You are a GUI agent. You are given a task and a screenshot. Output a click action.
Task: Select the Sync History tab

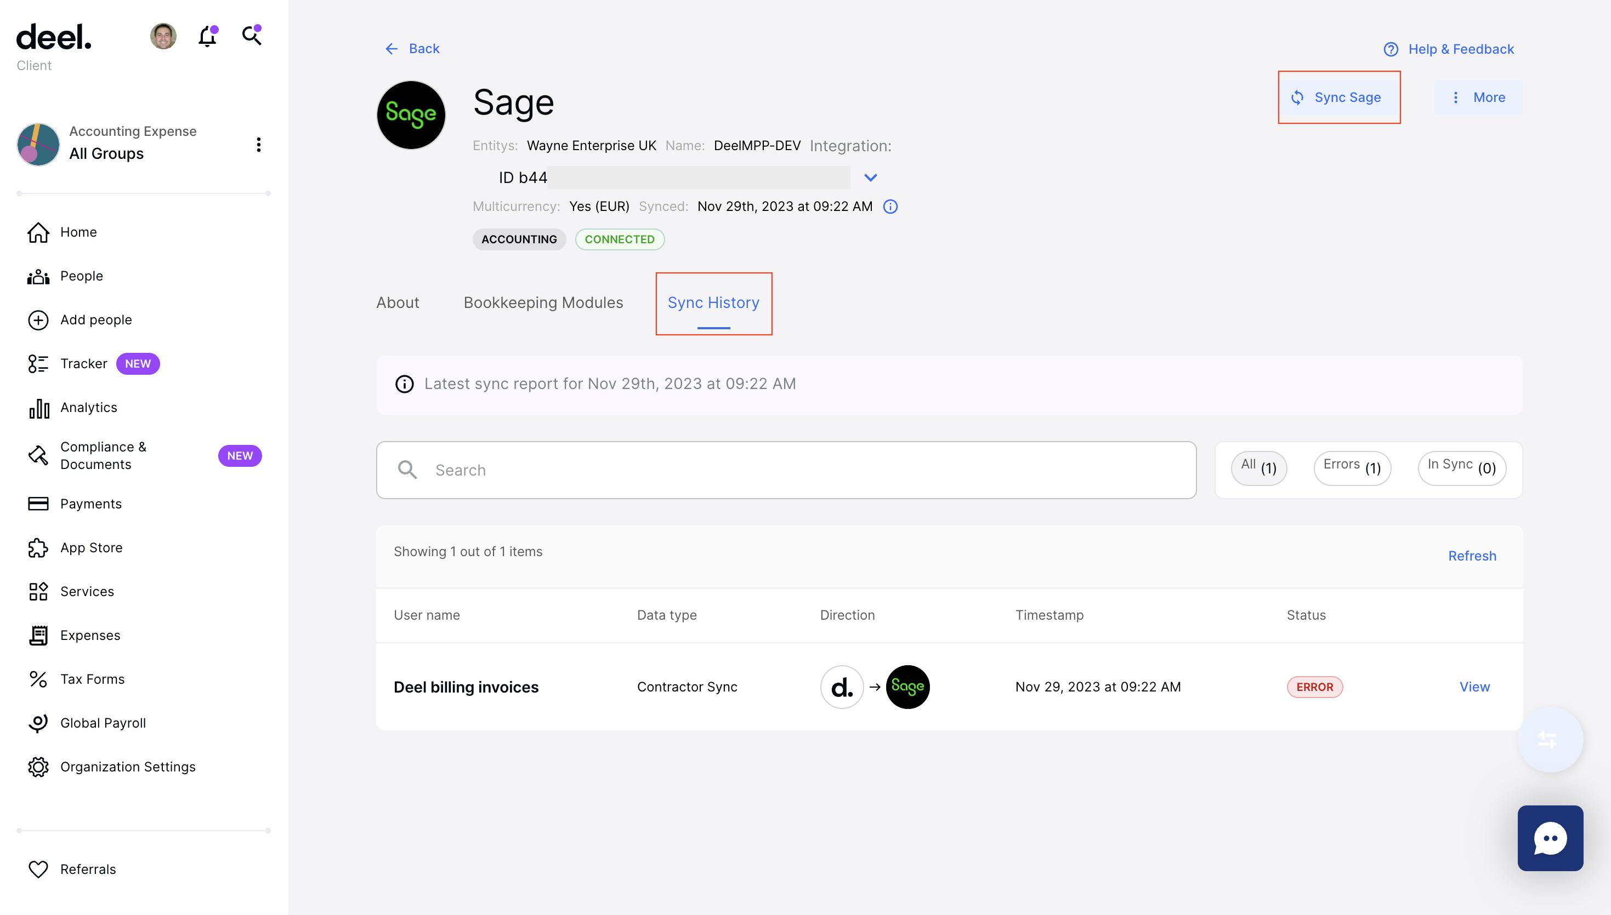[x=714, y=303]
